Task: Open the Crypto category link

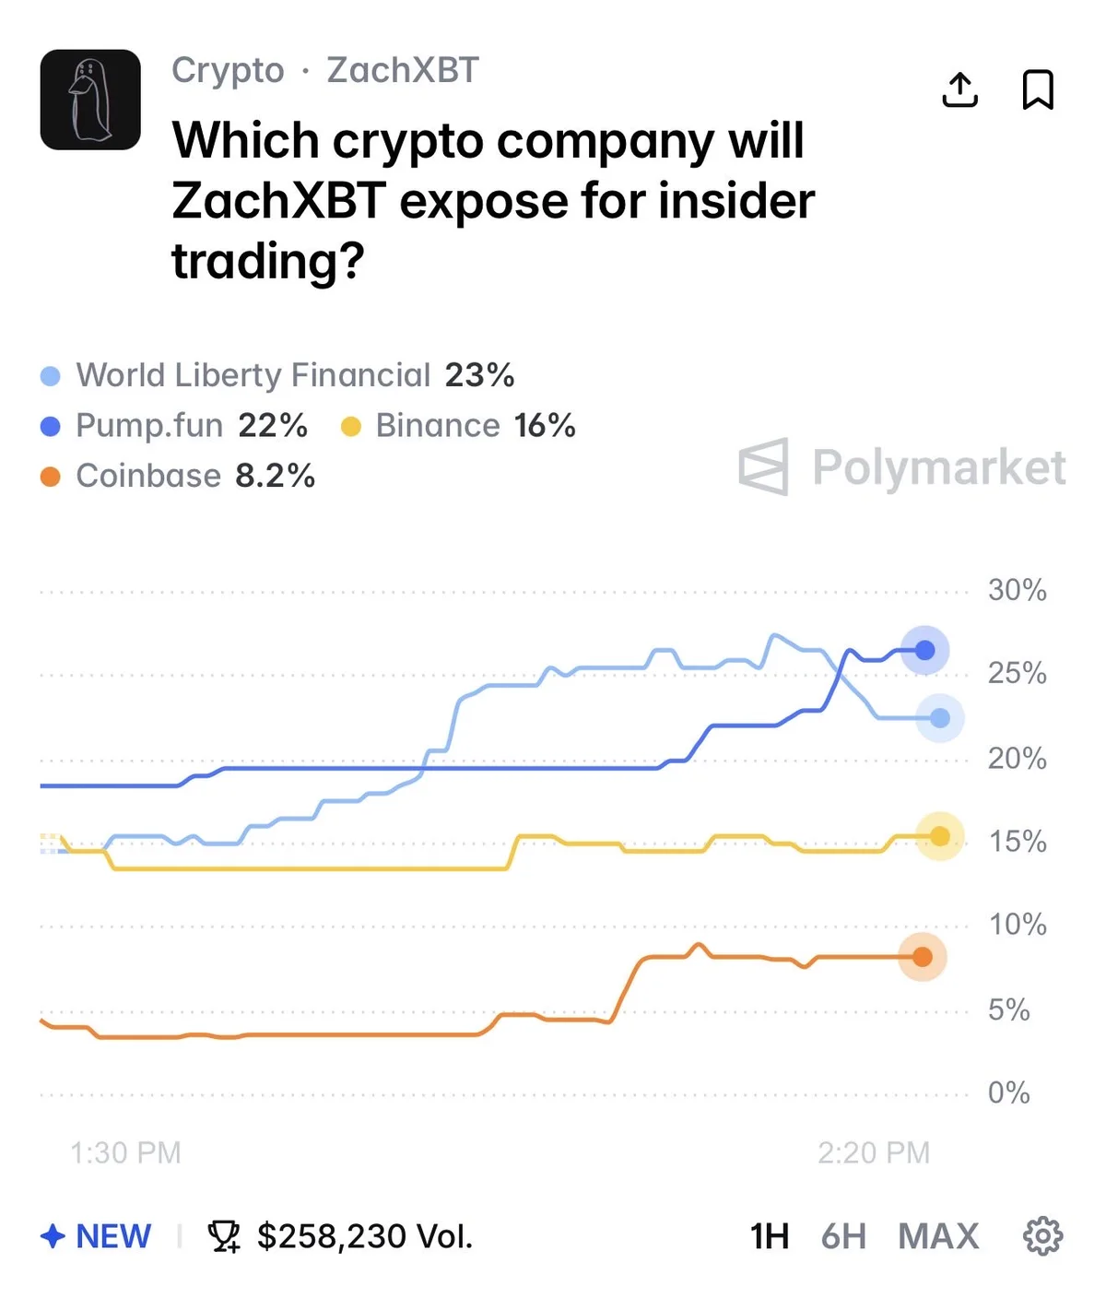Action: point(228,70)
